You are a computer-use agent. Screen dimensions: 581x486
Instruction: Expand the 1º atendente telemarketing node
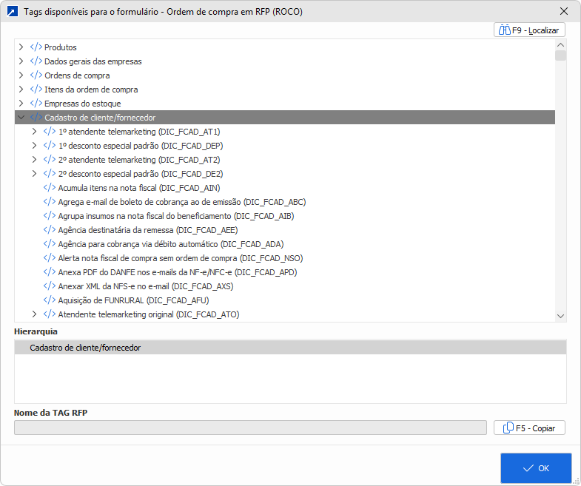(35, 132)
